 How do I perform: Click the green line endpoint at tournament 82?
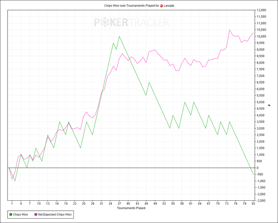(253, 174)
